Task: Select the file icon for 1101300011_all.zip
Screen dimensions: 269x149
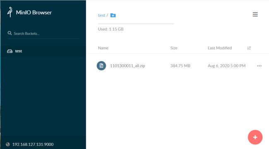Action: point(101,66)
